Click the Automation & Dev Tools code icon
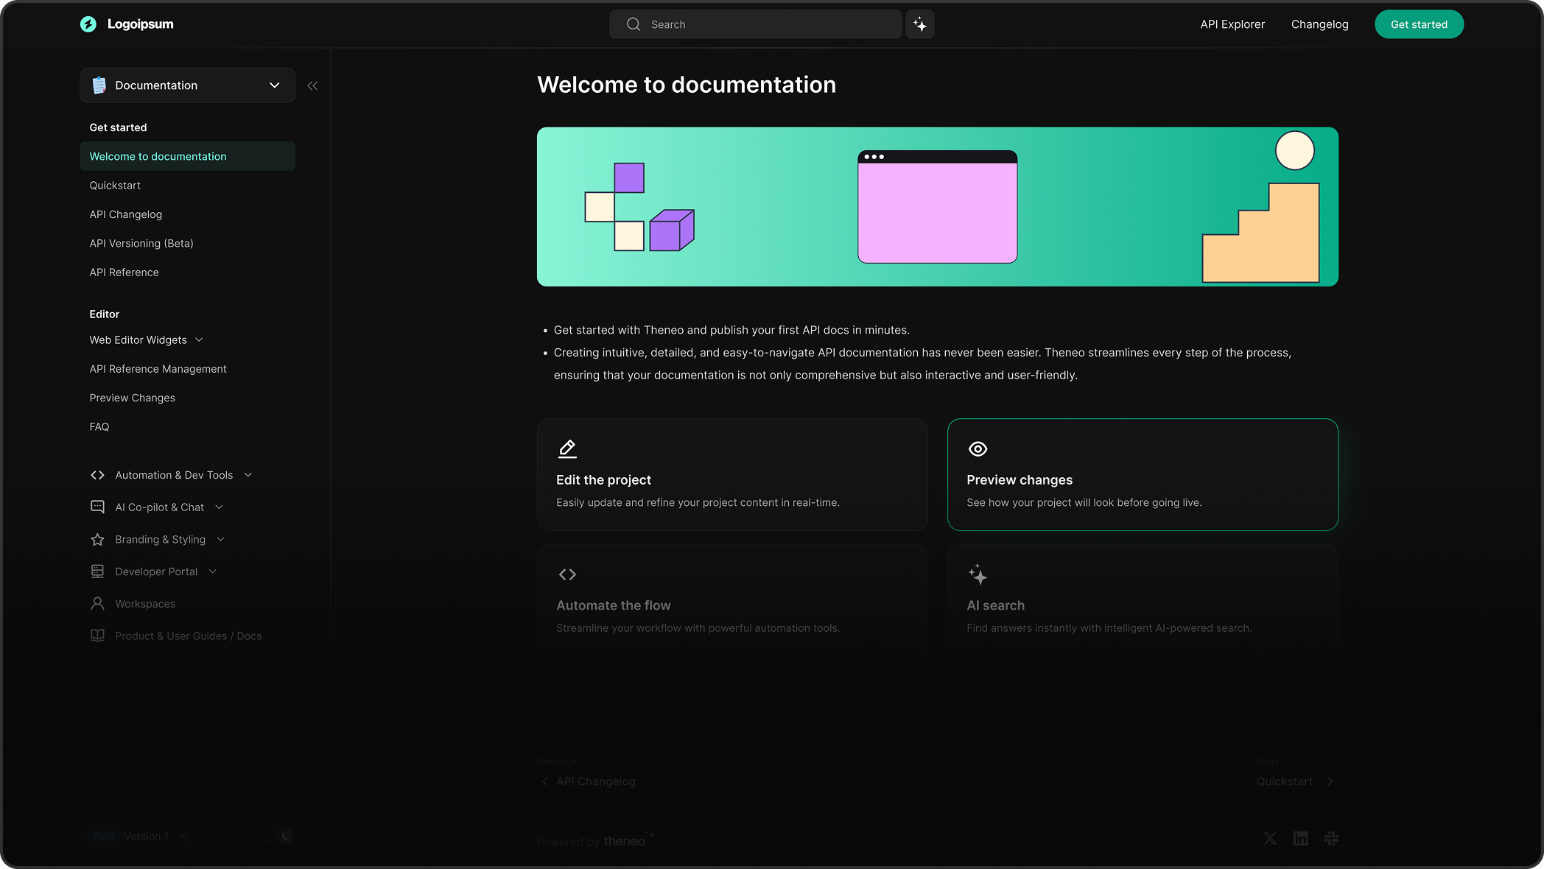The image size is (1544, 869). [97, 475]
